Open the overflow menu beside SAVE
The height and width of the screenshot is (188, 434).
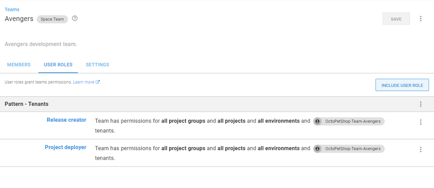point(421,19)
